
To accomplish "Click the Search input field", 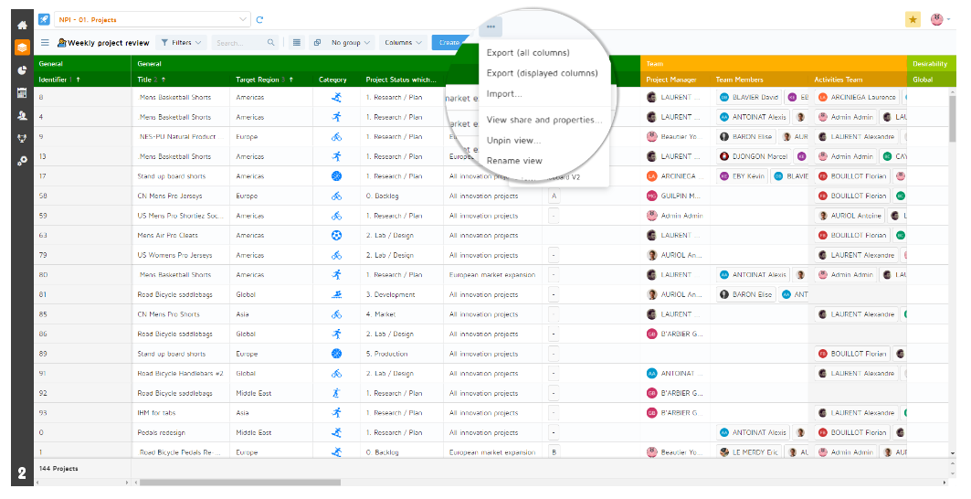I will coord(240,42).
